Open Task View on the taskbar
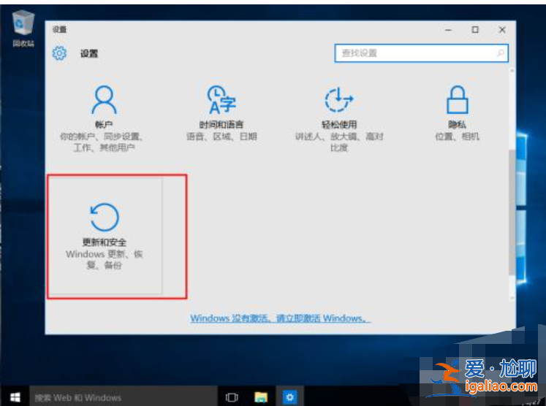This screenshot has width=546, height=406. [232, 397]
